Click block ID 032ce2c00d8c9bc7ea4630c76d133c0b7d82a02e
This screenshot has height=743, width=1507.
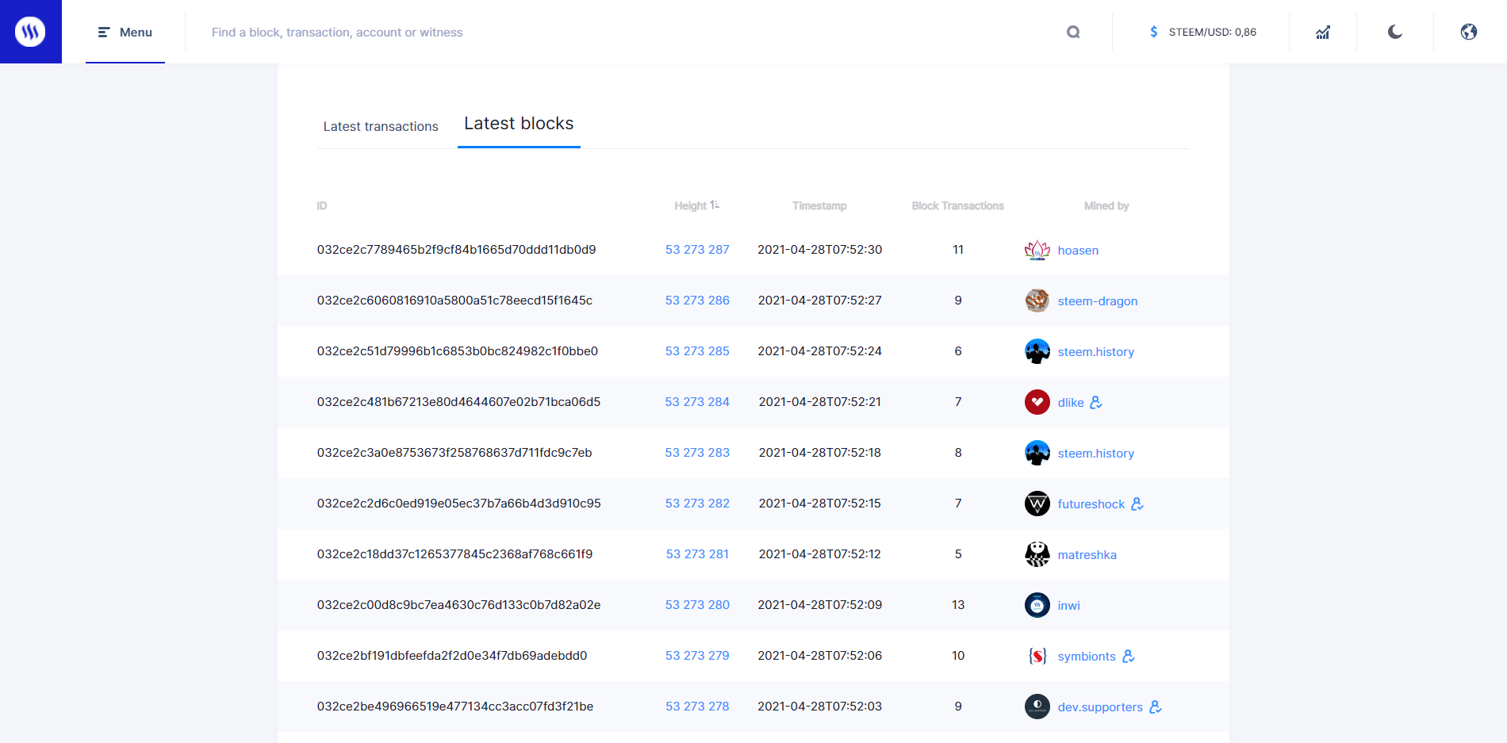coord(458,605)
